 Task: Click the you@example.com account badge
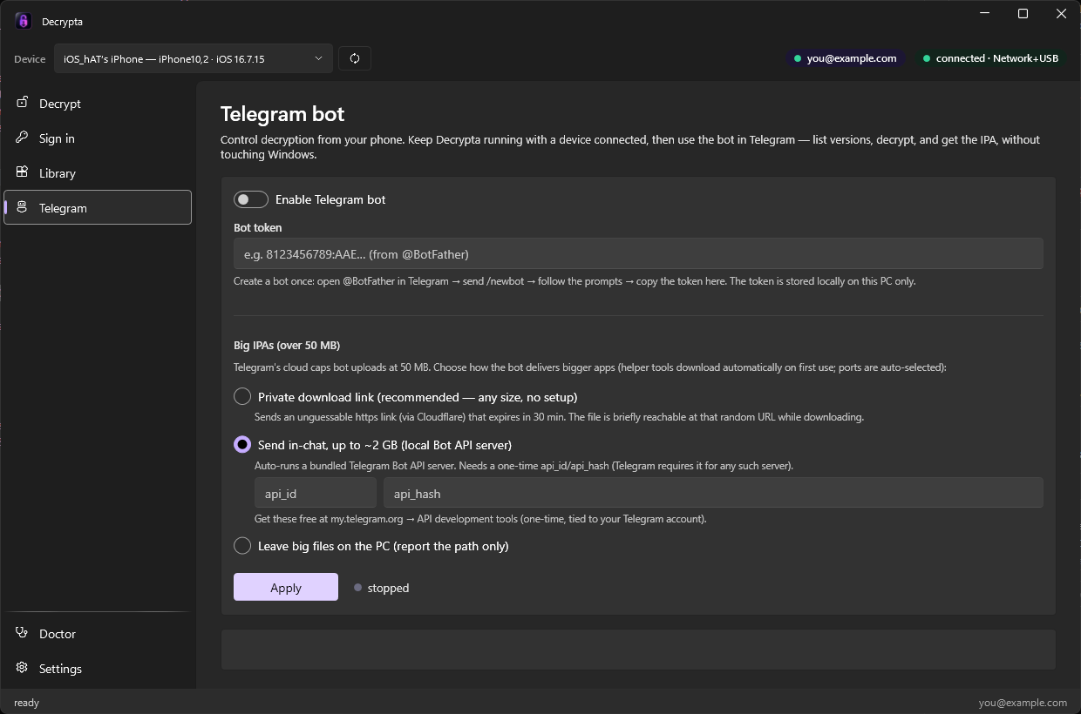pos(846,58)
